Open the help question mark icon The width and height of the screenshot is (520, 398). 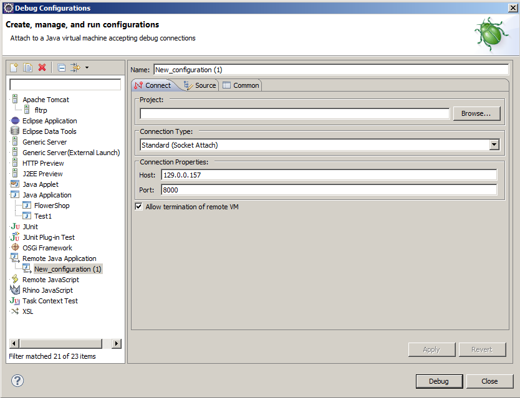tap(17, 381)
